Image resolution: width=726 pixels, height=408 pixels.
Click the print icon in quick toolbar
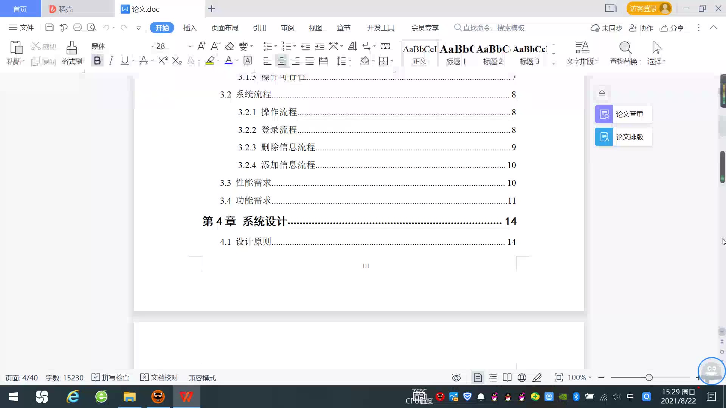tap(78, 28)
